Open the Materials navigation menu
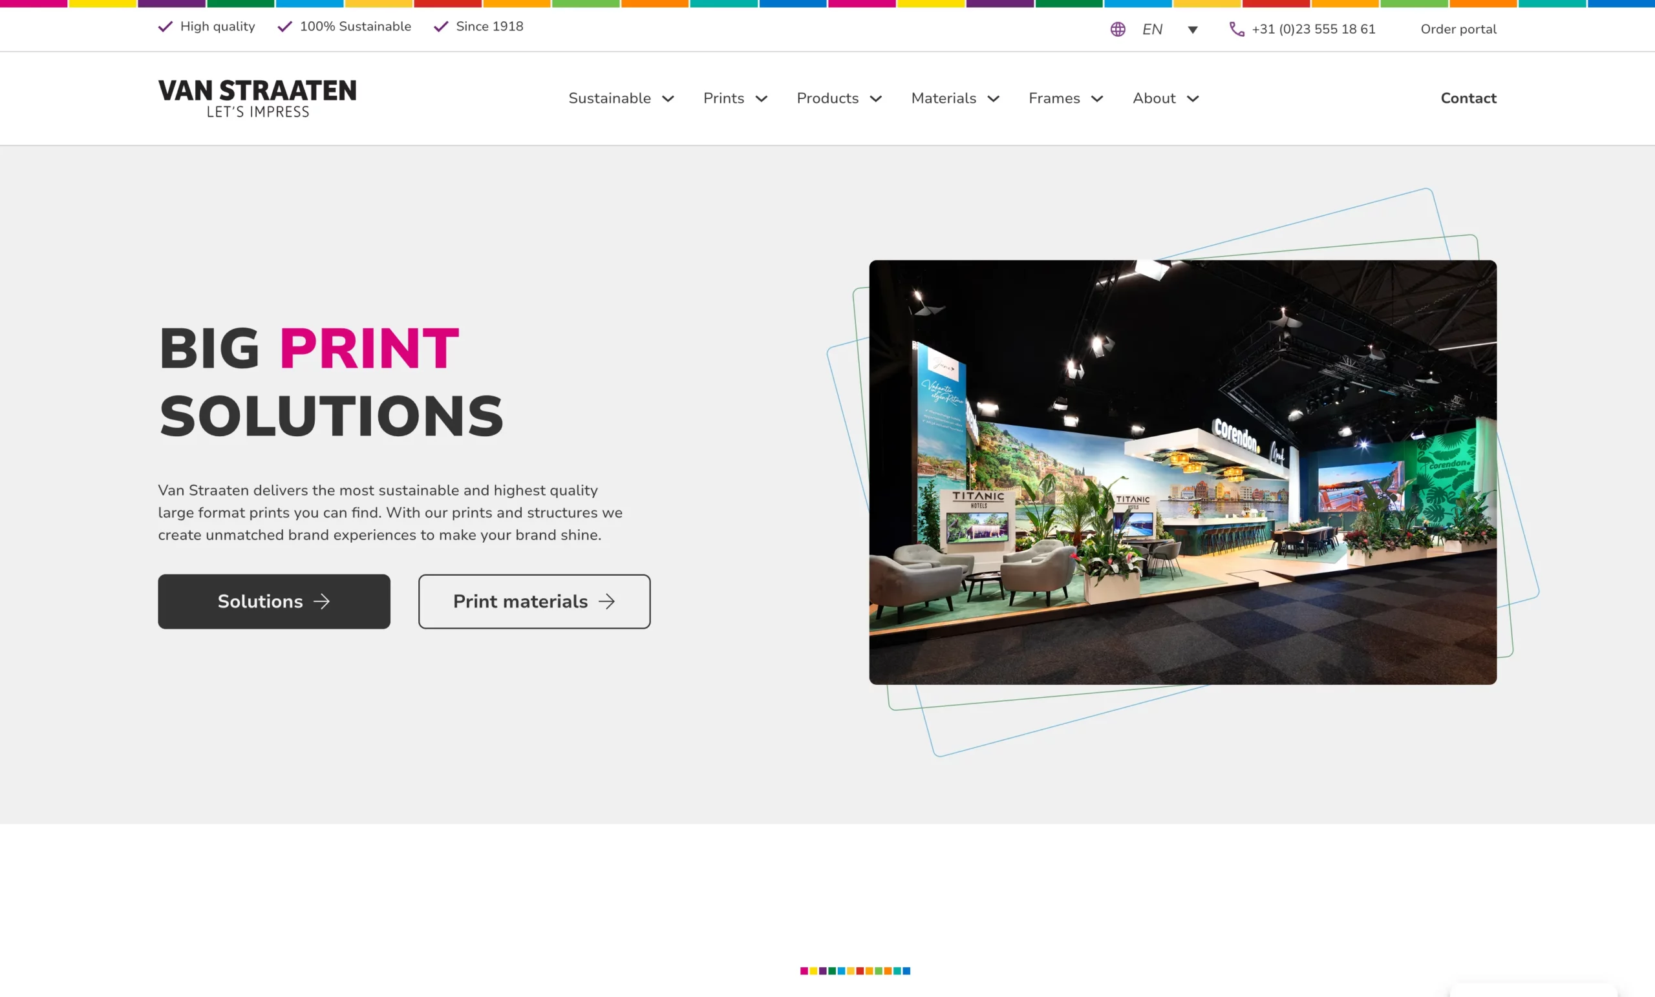Image resolution: width=1655 pixels, height=997 pixels. 943,99
